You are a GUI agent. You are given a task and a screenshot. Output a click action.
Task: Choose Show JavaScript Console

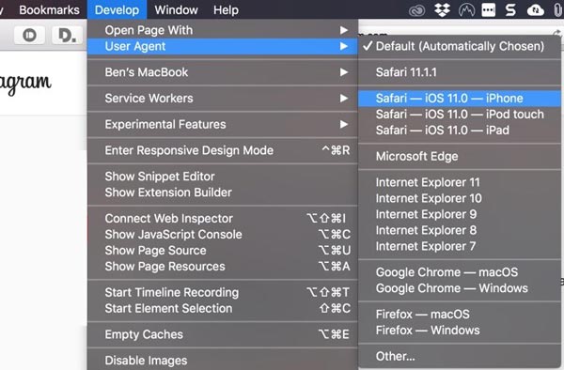pyautogui.click(x=223, y=234)
